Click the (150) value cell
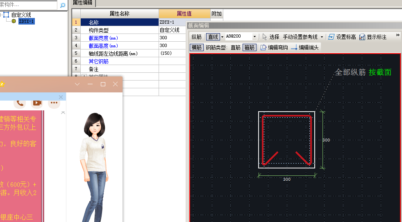 (172, 54)
